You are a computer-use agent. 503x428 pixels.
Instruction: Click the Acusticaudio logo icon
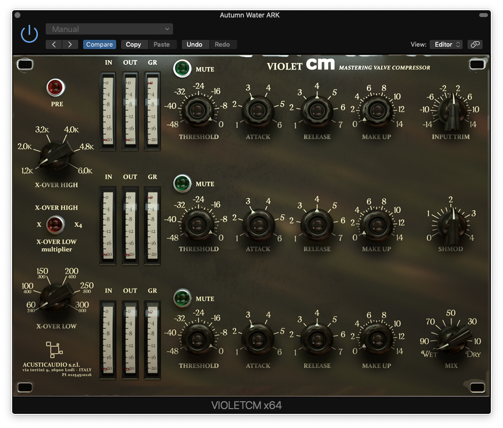coord(54,349)
